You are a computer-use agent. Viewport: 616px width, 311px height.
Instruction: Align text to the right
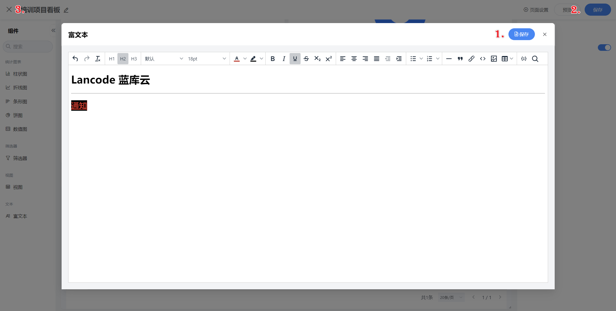(x=365, y=59)
